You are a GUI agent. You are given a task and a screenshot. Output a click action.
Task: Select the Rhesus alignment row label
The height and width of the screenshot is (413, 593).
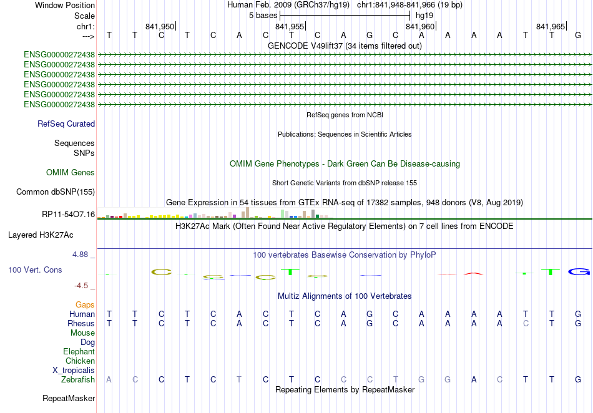[81, 323]
